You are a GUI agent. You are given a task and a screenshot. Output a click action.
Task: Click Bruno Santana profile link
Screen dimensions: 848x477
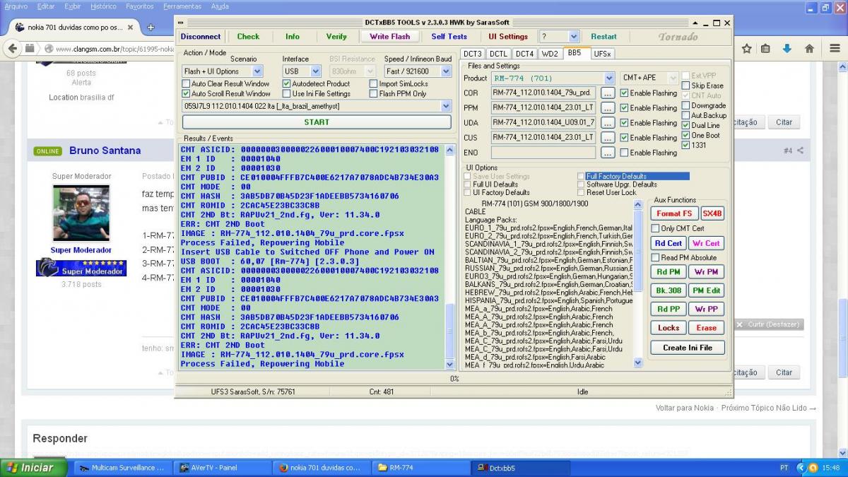[105, 151]
